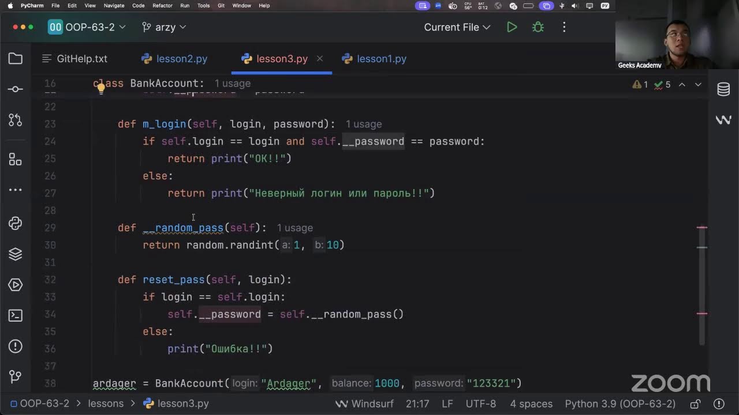
Task: Click the speaker's video thumbnail
Action: point(677,35)
